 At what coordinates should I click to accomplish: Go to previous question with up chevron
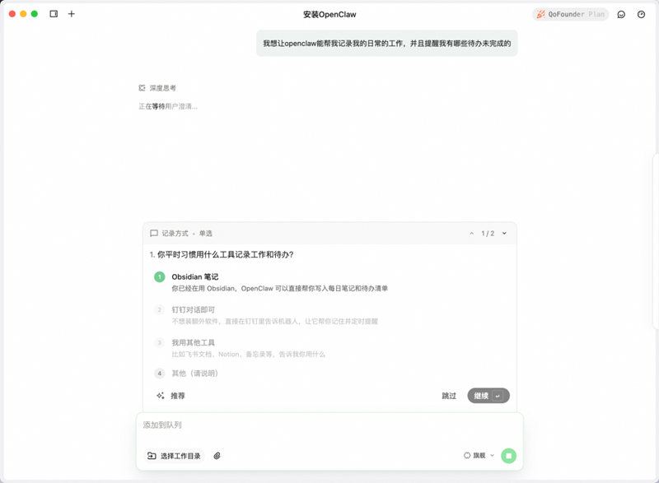471,234
